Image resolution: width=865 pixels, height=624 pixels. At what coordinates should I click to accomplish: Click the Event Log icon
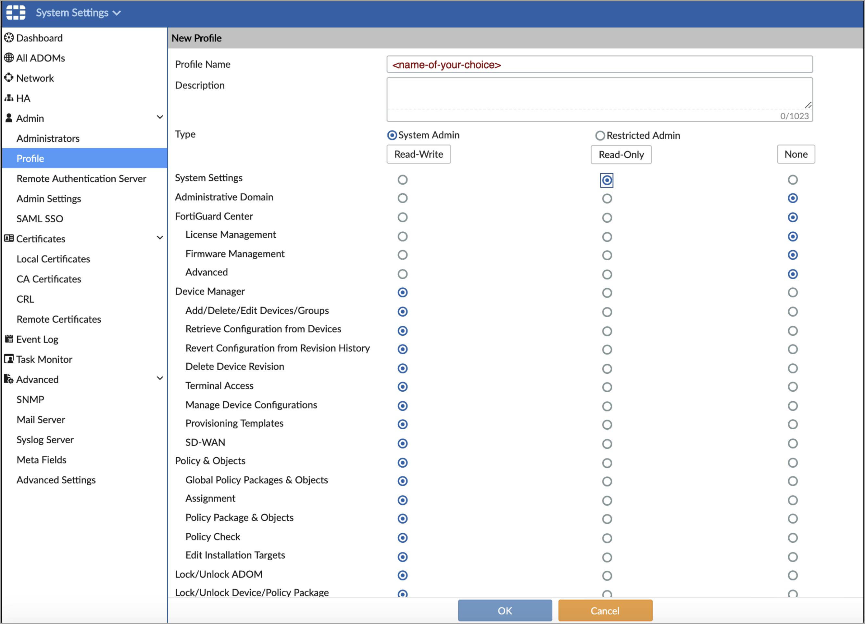9,339
